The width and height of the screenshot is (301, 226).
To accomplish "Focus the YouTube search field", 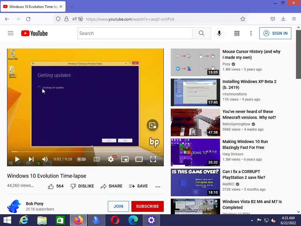I will point(135,33).
